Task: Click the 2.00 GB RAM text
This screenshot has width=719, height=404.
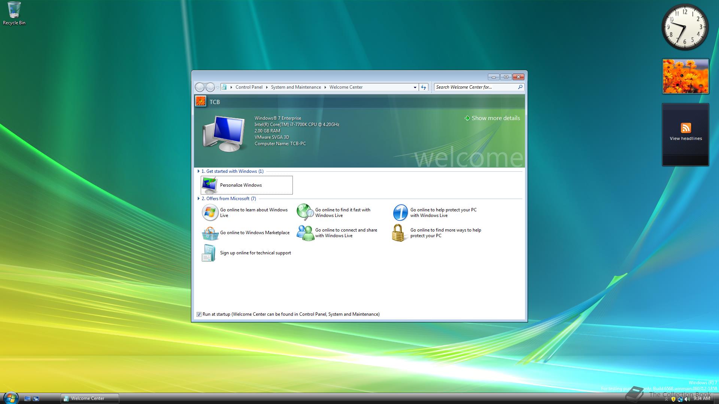Action: pos(267,131)
